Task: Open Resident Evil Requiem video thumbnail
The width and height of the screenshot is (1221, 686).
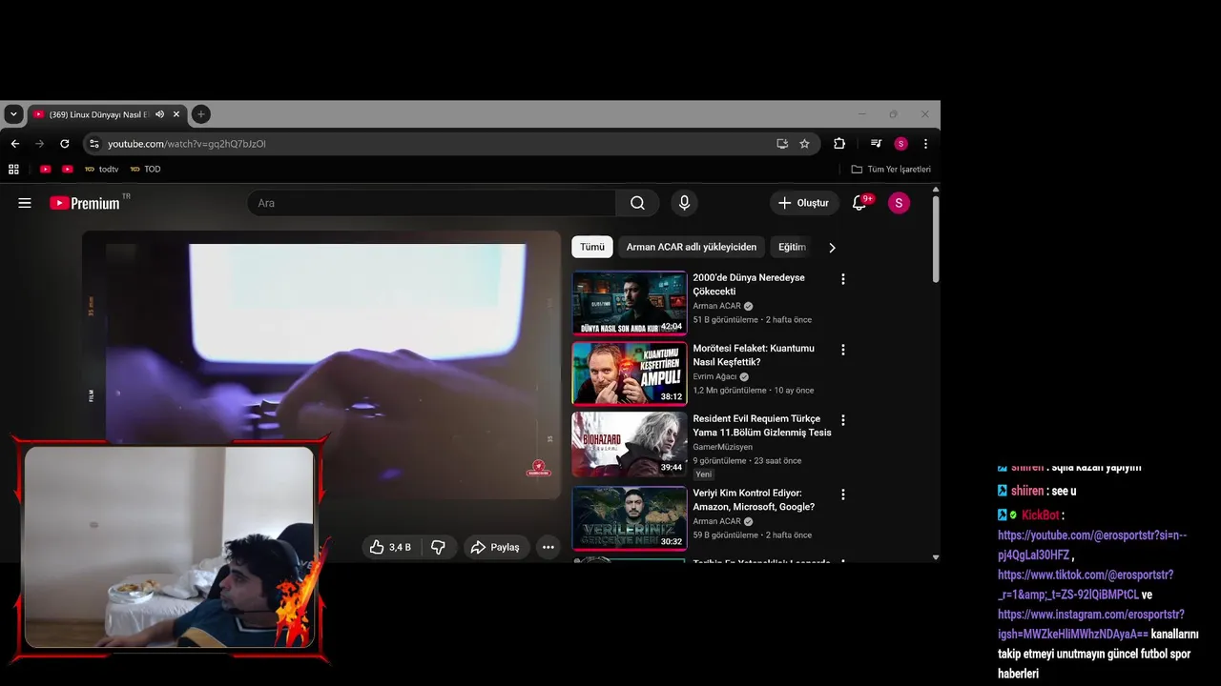Action: click(630, 444)
